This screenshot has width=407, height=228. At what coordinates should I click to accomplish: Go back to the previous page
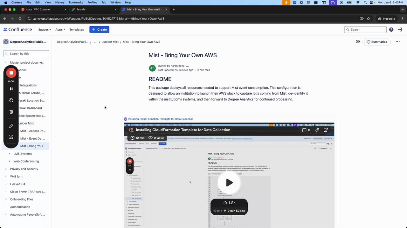point(5,19)
